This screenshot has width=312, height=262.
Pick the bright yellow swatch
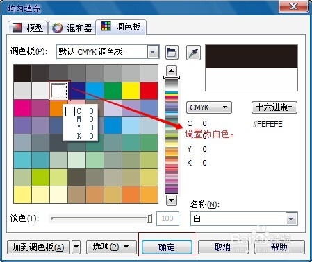point(131,91)
